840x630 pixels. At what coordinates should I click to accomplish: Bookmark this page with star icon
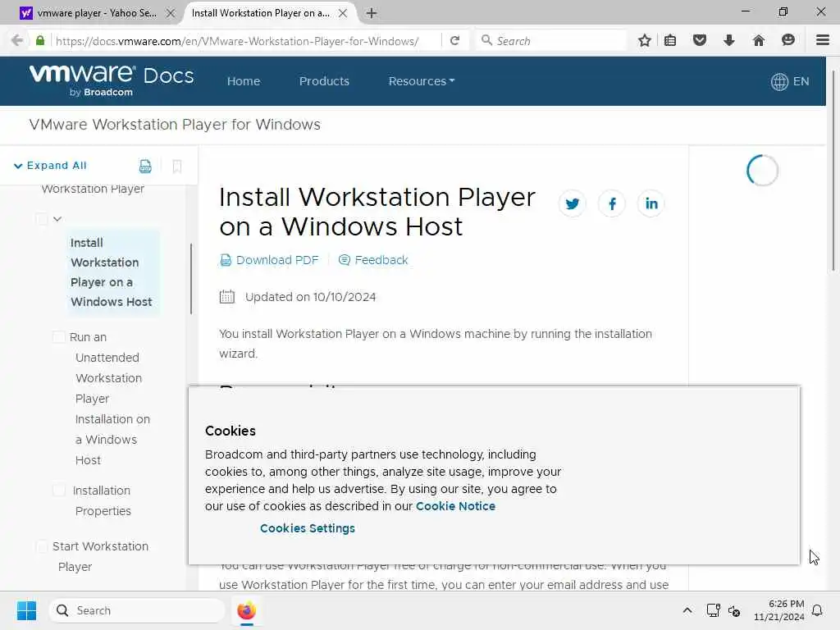click(645, 40)
